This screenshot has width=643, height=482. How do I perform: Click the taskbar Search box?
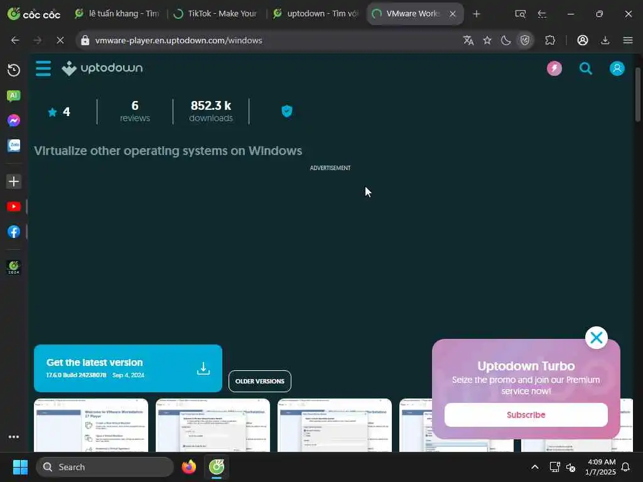point(105,467)
